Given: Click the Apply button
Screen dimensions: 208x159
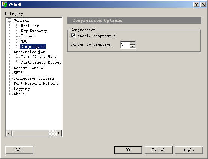Looking at the screenshot, I should 189,150.
